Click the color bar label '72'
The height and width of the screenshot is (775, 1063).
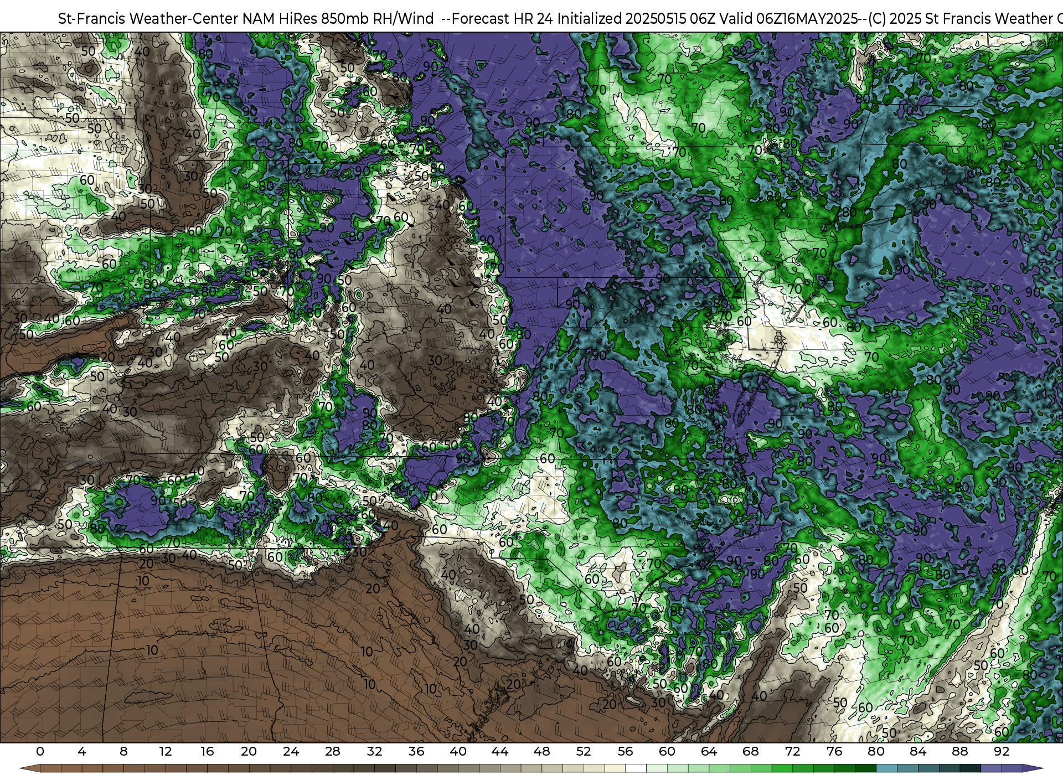click(x=792, y=751)
